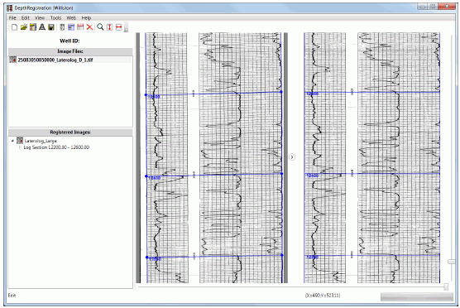Click the horizontal scrollbar thumb below the logs
This screenshot has width=460, height=308.
tap(446, 286)
